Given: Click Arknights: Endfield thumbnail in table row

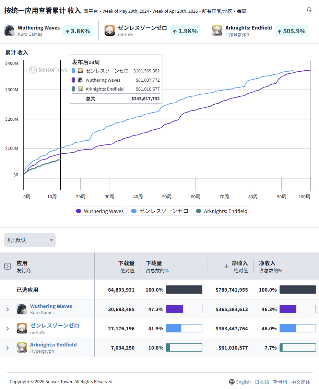Looking at the screenshot, I should (22, 347).
